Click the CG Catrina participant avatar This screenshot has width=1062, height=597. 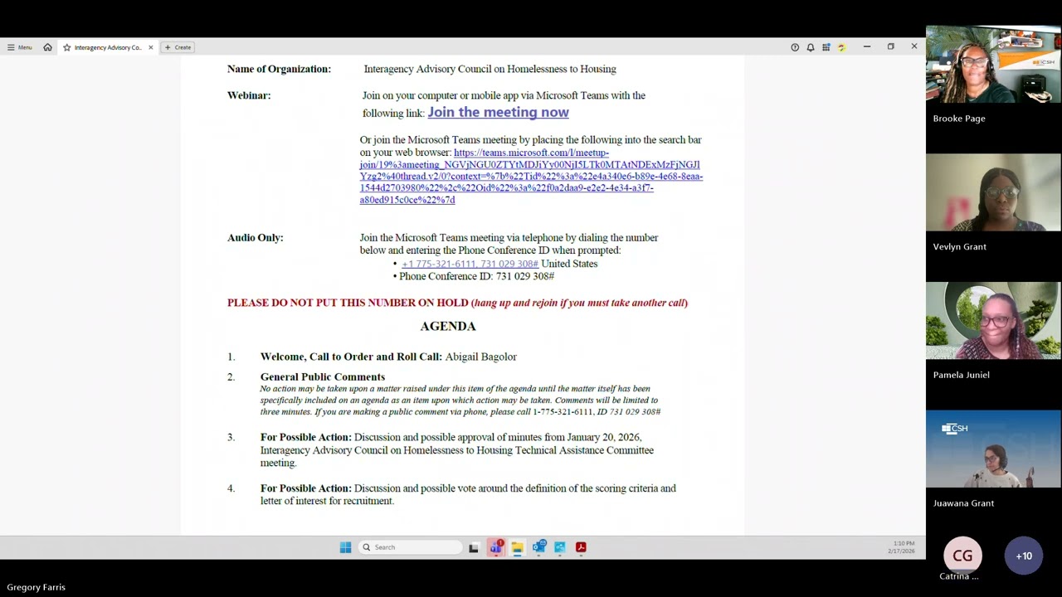pyautogui.click(x=962, y=556)
